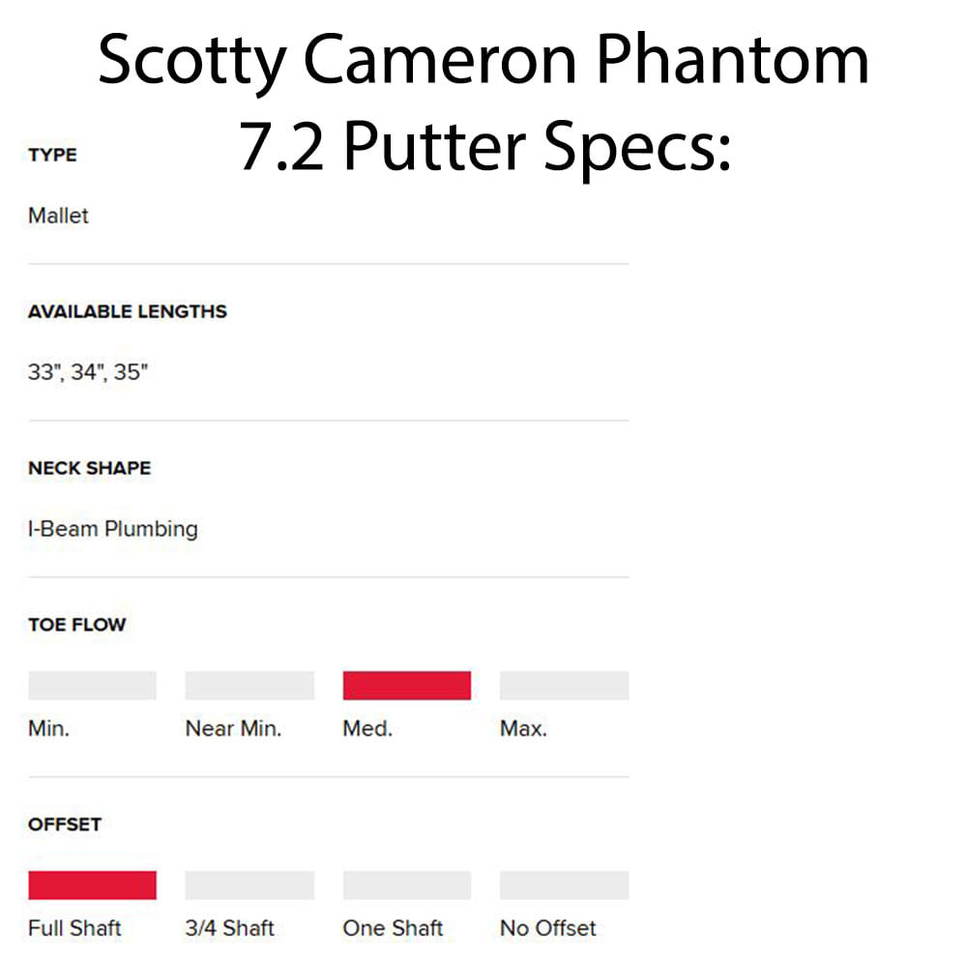Screen dimensions: 967x967
Task: Click the TYPE heading
Action: 52,155
